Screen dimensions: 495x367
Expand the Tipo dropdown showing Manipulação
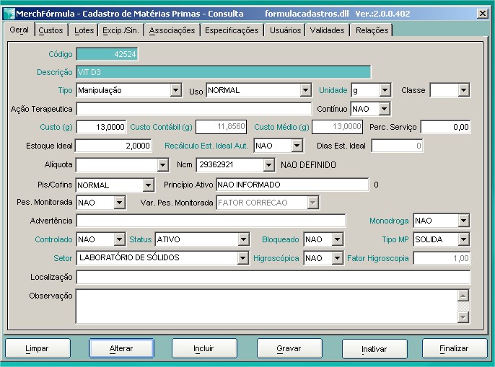coord(175,90)
